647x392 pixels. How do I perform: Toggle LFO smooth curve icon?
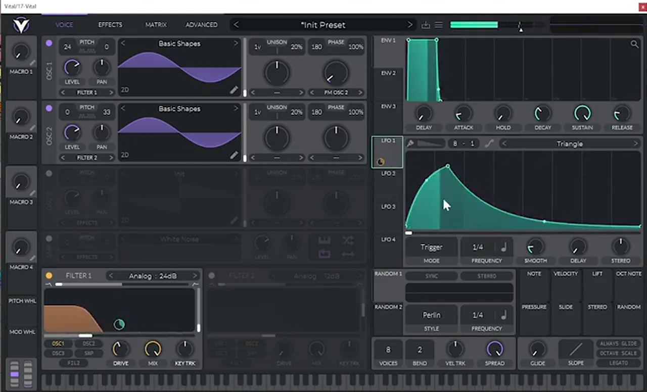489,144
